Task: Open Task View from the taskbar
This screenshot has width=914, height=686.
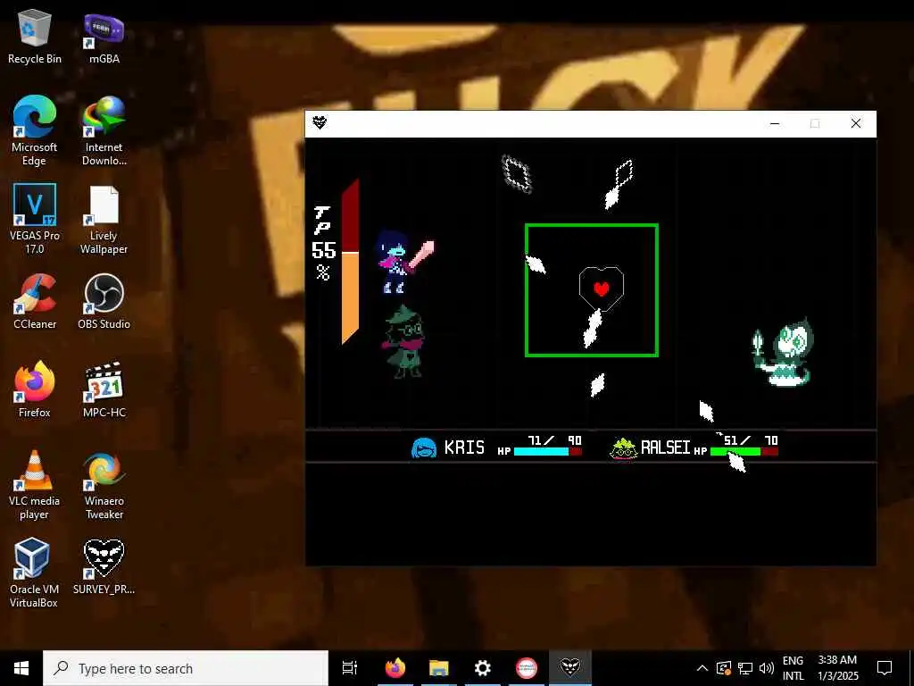Action: [350, 668]
